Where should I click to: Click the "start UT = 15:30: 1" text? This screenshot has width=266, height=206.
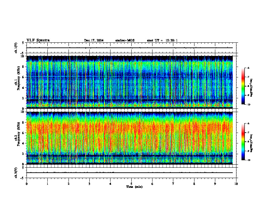(162, 40)
